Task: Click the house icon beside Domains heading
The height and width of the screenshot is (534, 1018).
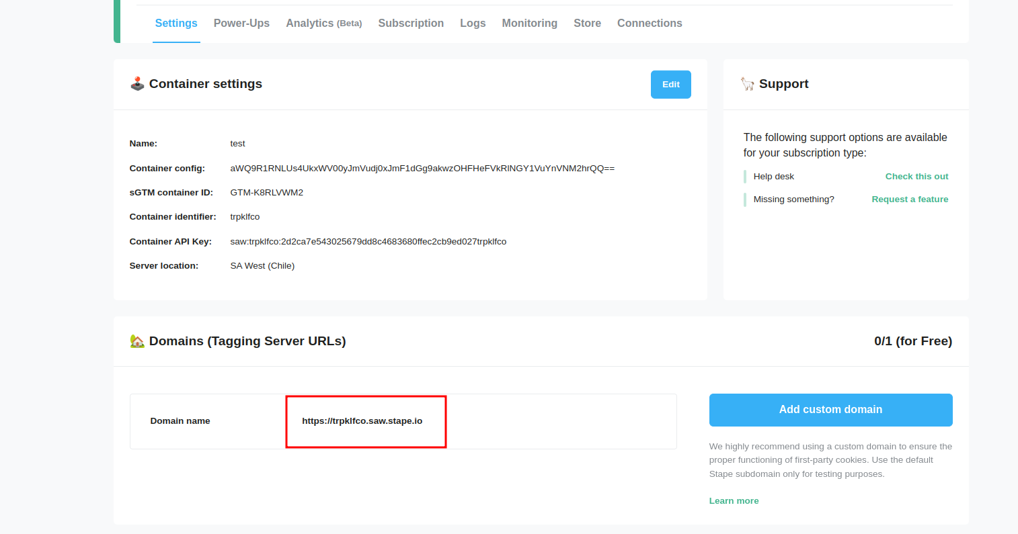Action: pyautogui.click(x=137, y=341)
